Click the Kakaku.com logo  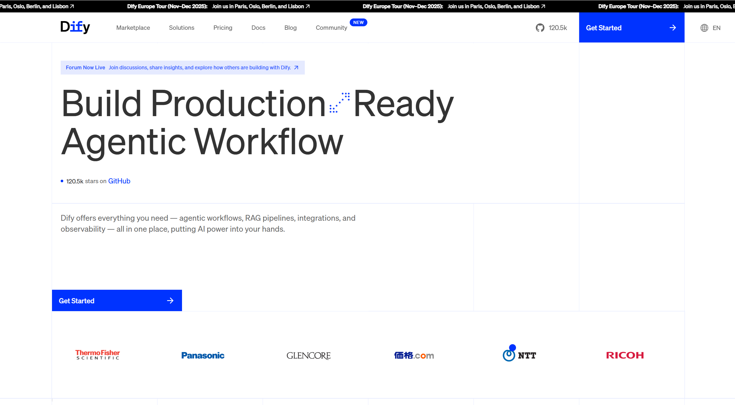pyautogui.click(x=414, y=355)
